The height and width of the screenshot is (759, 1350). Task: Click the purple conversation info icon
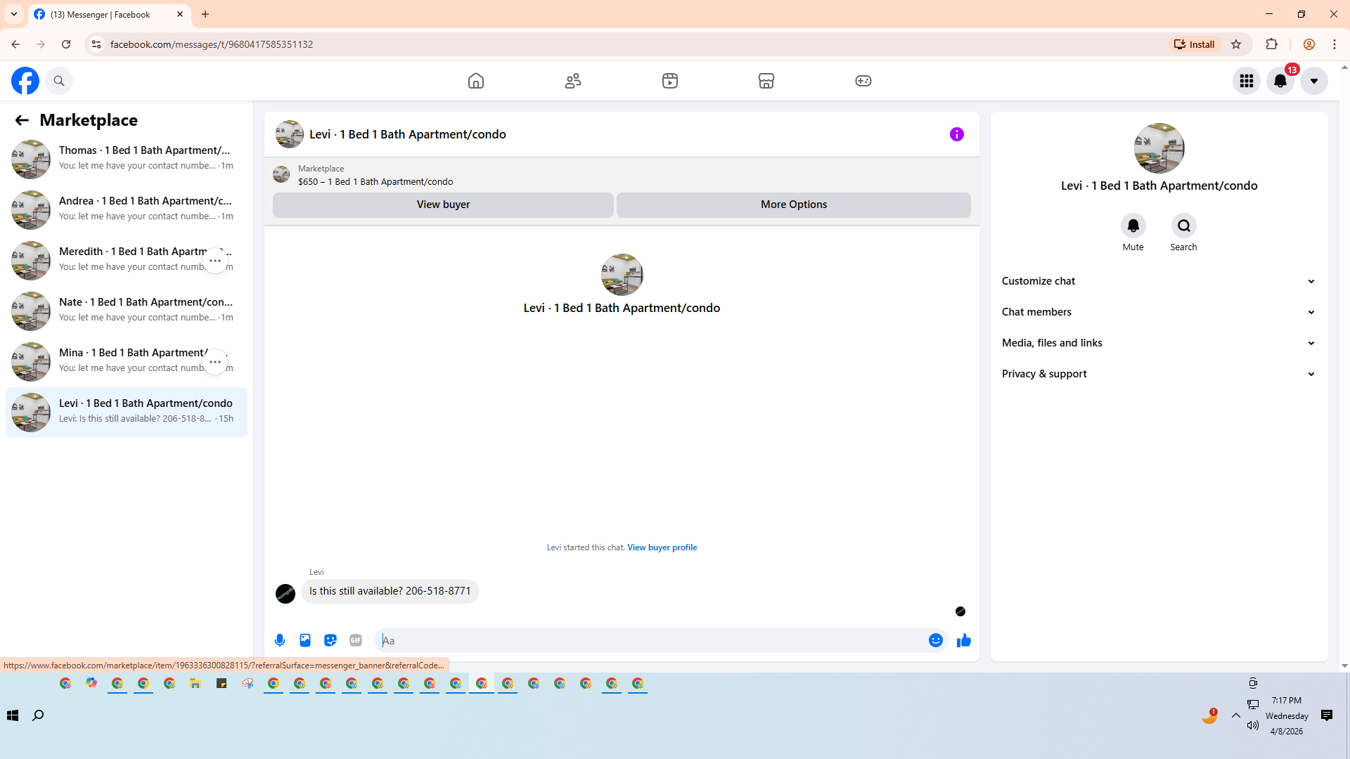[957, 134]
